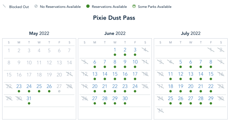Click the No Reservations Available legend icon
230x123 pixels.
tap(36, 6)
